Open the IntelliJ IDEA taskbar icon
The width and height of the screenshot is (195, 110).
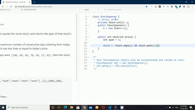tap(116, 107)
